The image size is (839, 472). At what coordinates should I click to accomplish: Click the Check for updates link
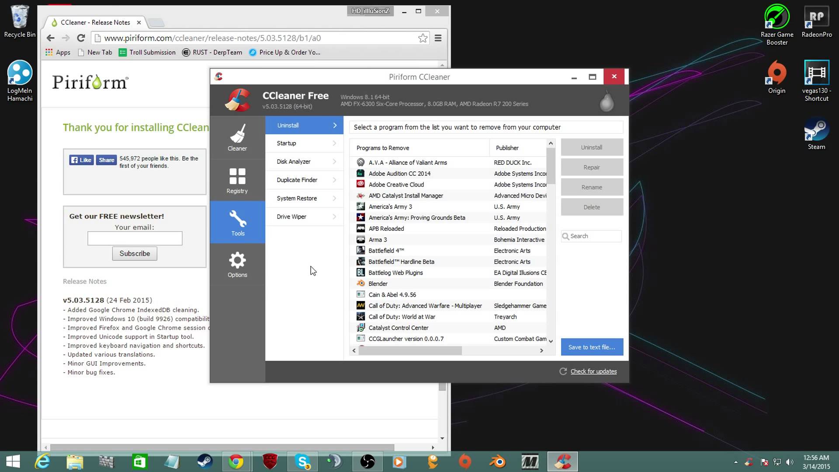click(x=593, y=371)
